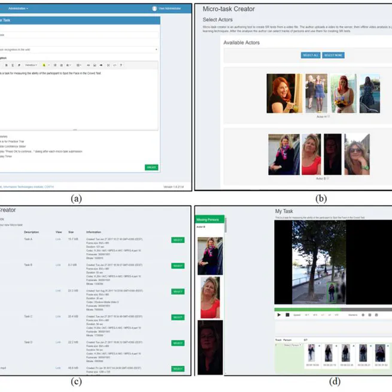Viewport: 392px width, 392px height.
Task: Select the Actor A red-haired close-up thumbnail
Action: [284, 93]
